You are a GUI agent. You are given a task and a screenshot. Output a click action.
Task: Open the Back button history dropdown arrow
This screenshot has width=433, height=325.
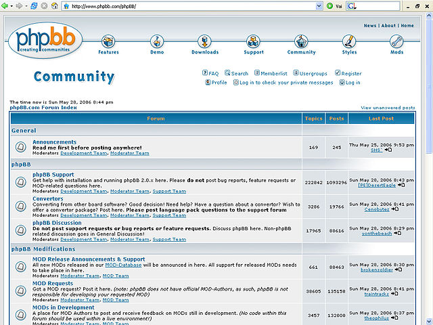[x=12, y=6]
